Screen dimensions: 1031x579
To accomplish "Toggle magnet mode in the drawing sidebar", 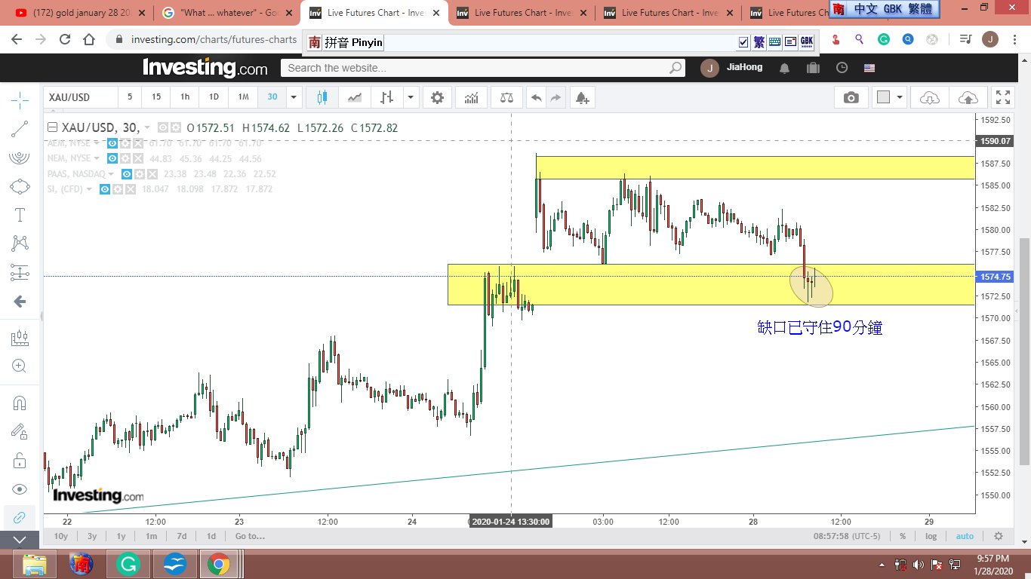I will (x=20, y=403).
